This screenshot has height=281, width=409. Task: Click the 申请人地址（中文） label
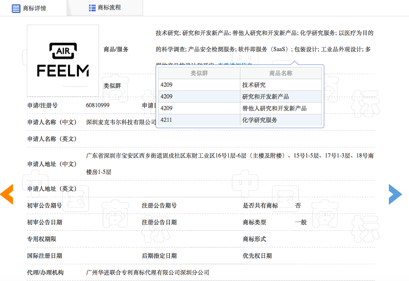coord(52,164)
